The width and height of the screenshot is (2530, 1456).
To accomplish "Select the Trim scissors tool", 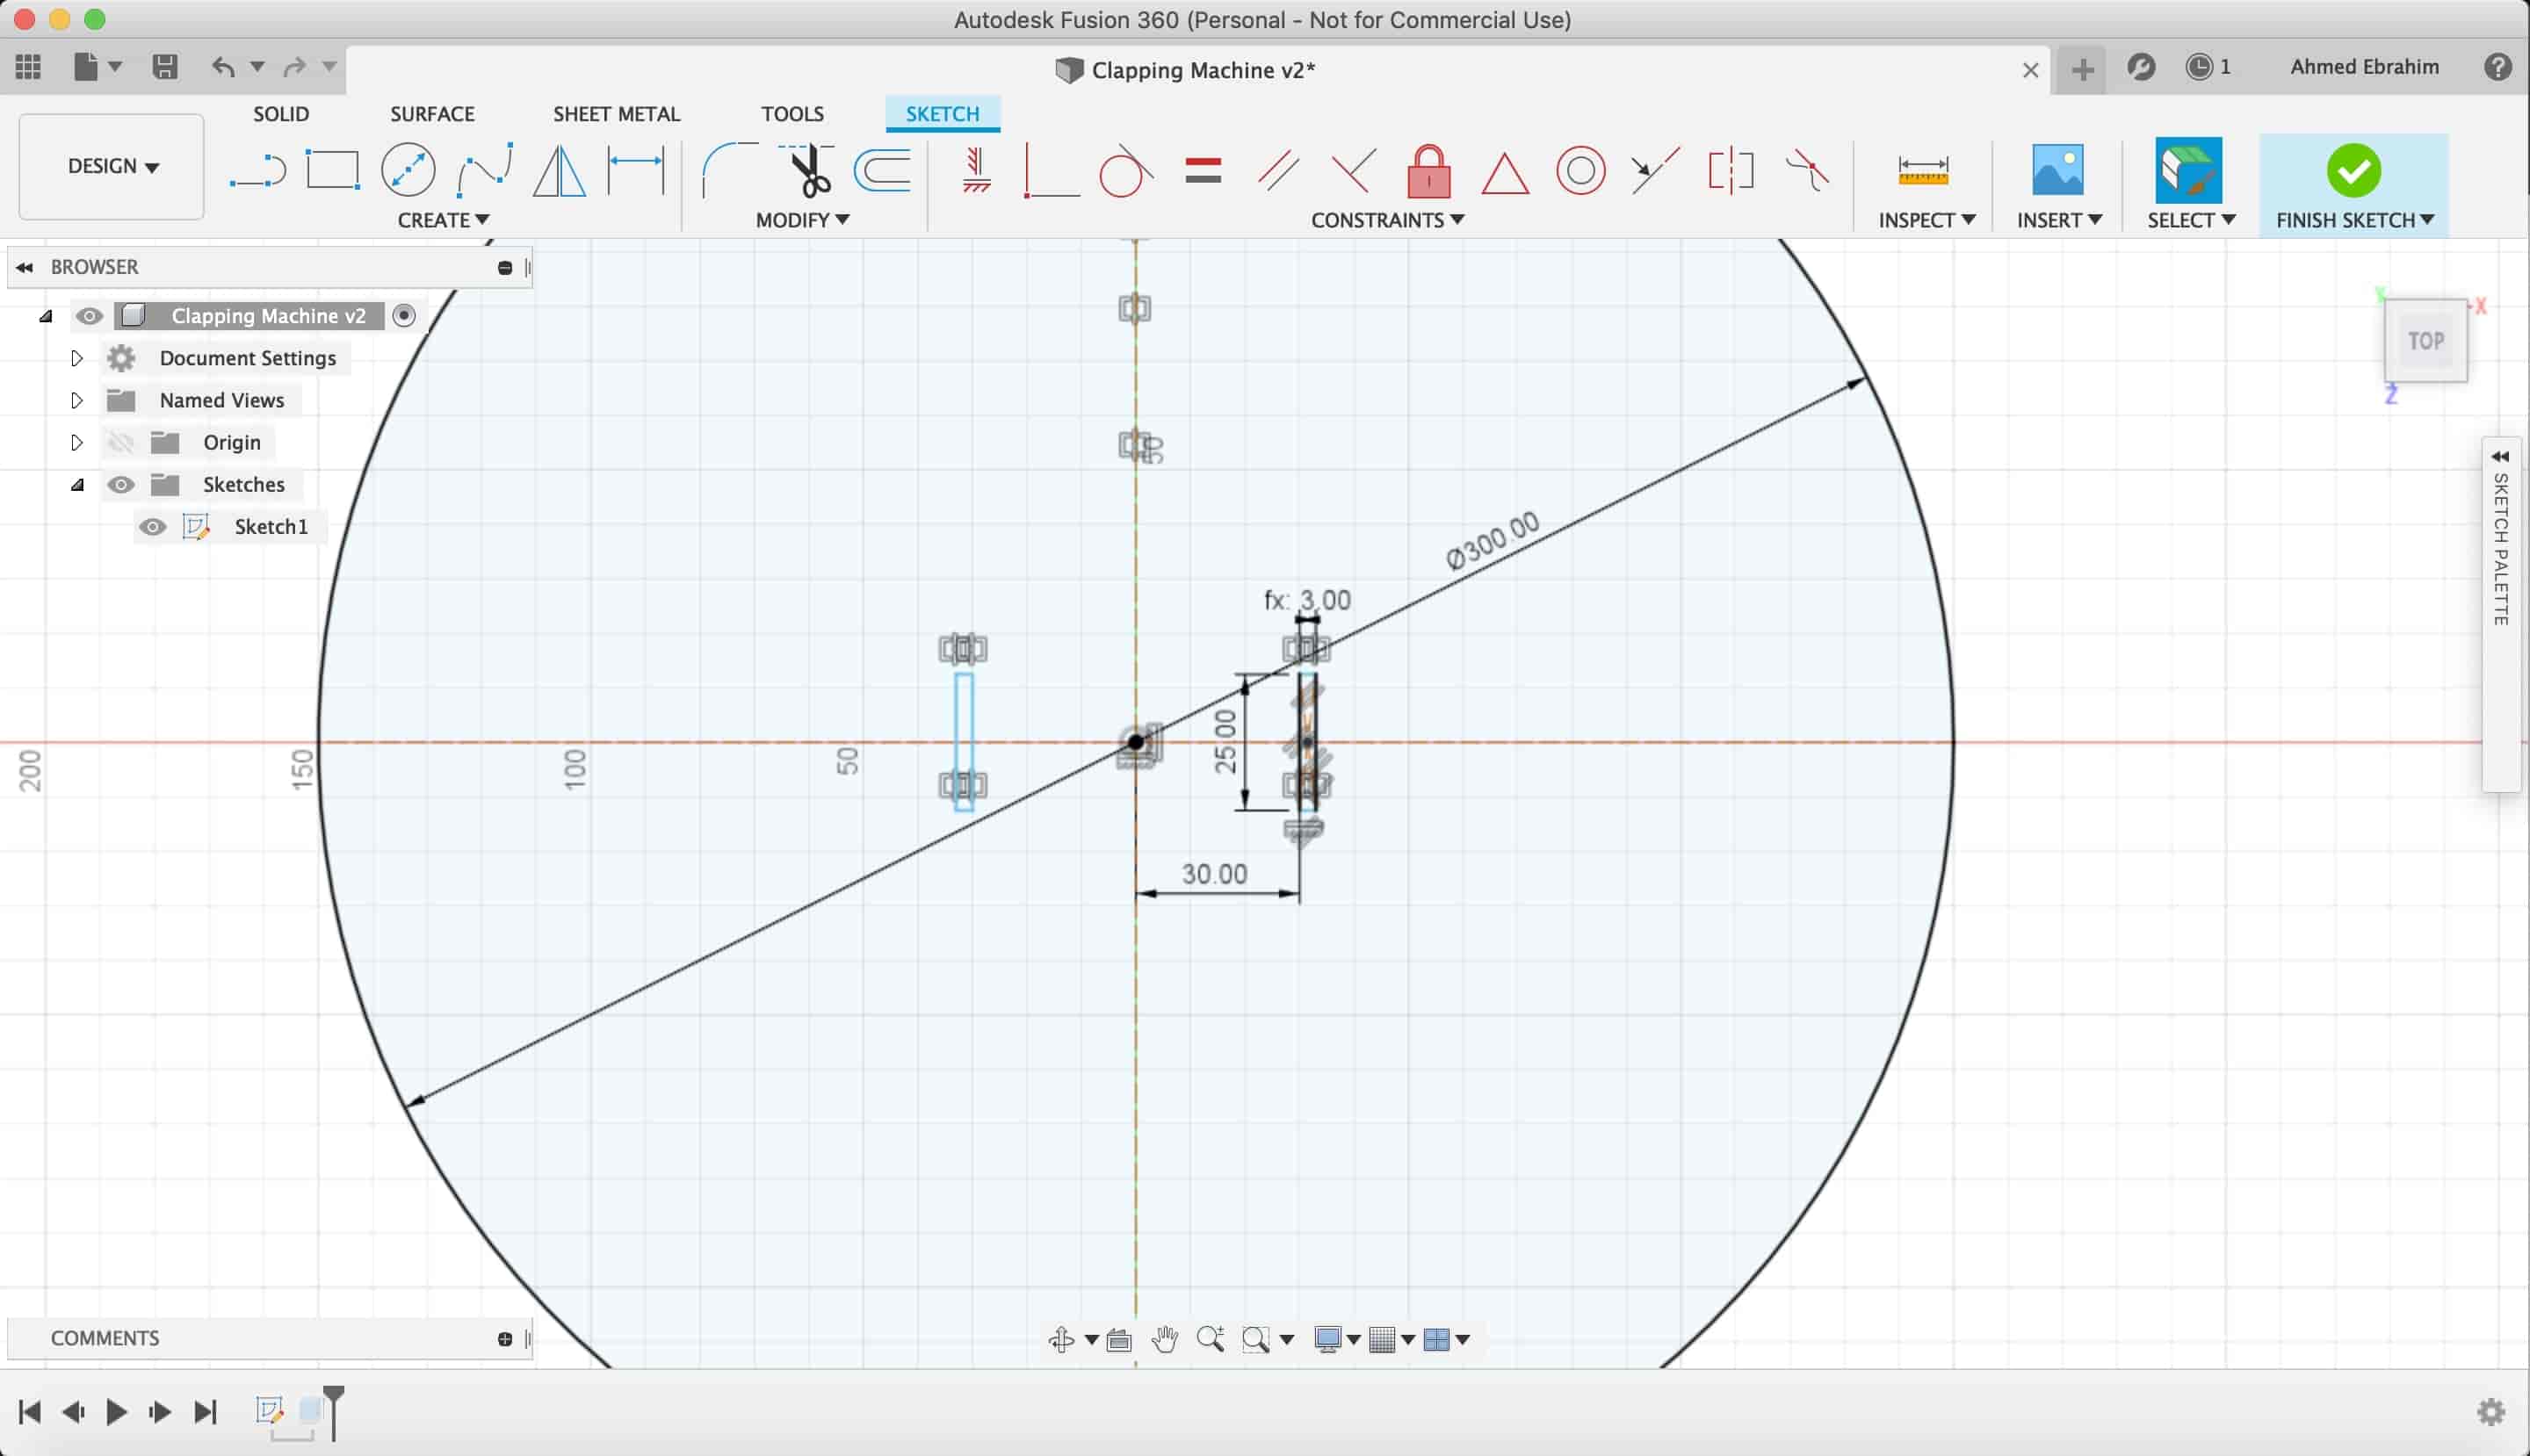I will click(806, 170).
